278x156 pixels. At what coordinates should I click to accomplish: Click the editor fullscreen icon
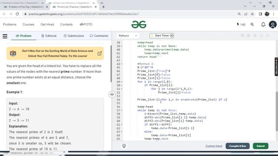coord(268,36)
